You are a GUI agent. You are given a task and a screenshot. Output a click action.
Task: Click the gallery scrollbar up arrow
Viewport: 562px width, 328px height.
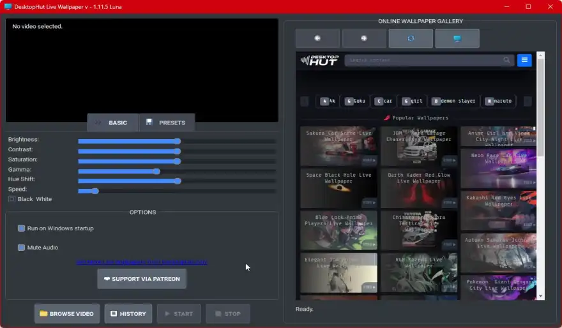click(540, 55)
